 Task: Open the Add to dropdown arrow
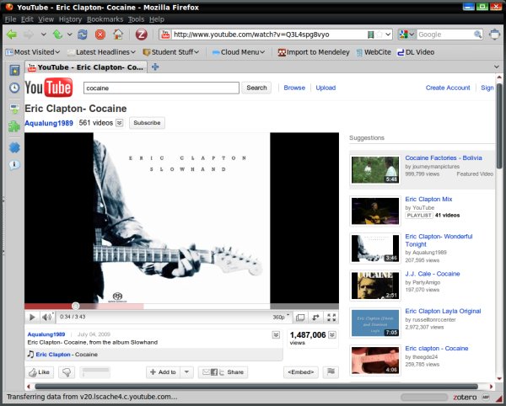[186, 372]
